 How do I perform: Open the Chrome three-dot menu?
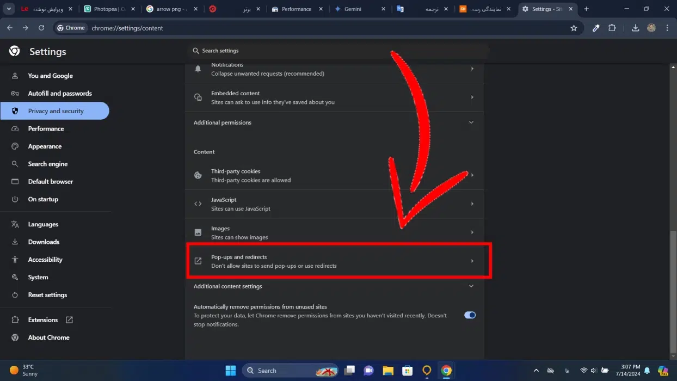coord(667,28)
